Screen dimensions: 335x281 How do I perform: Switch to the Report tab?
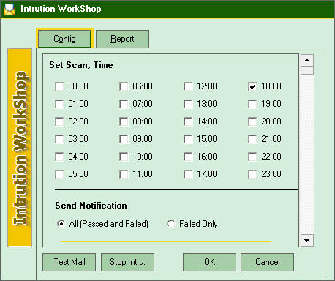pos(122,39)
